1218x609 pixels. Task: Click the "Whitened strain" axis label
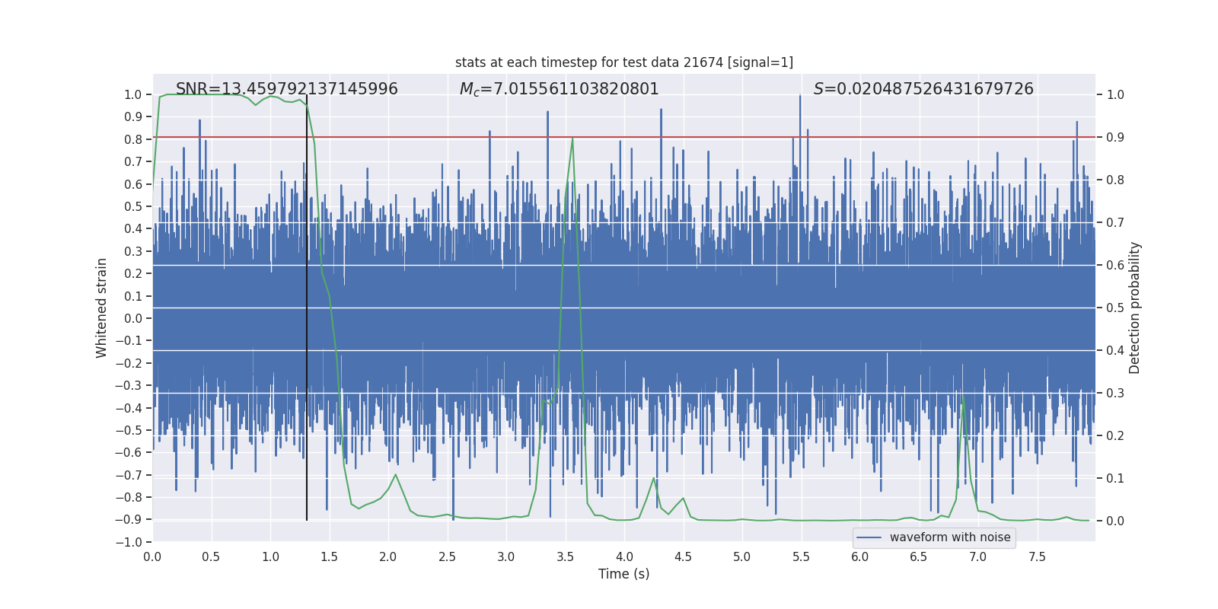coord(102,308)
